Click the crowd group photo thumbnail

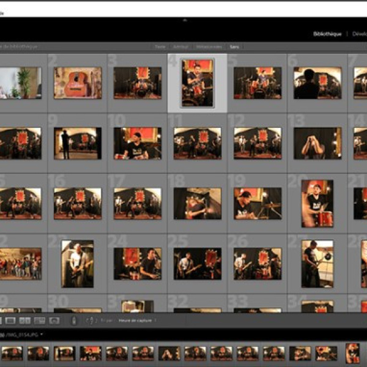(20, 263)
